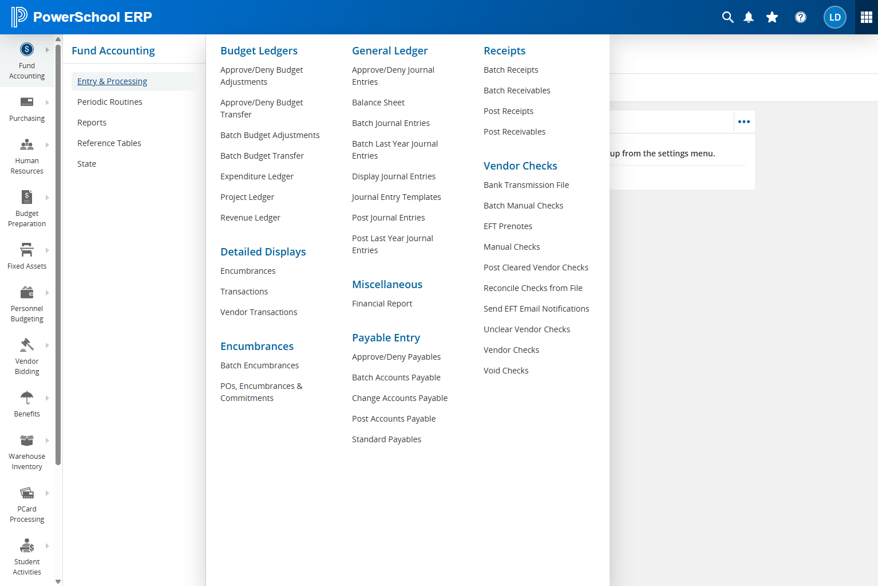
Task: Open Batch Budget Transfer
Action: point(262,156)
